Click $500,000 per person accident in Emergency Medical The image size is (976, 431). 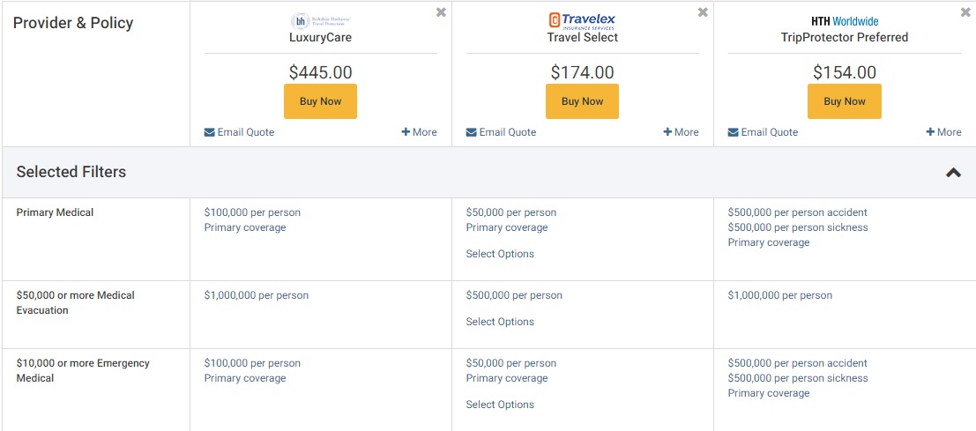point(797,363)
